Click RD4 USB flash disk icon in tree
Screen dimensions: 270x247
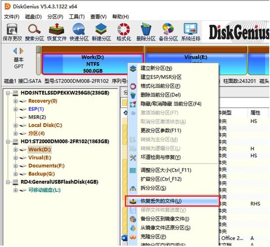pos(15,182)
